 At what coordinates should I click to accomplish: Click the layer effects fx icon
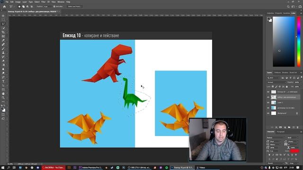[x=276, y=127]
